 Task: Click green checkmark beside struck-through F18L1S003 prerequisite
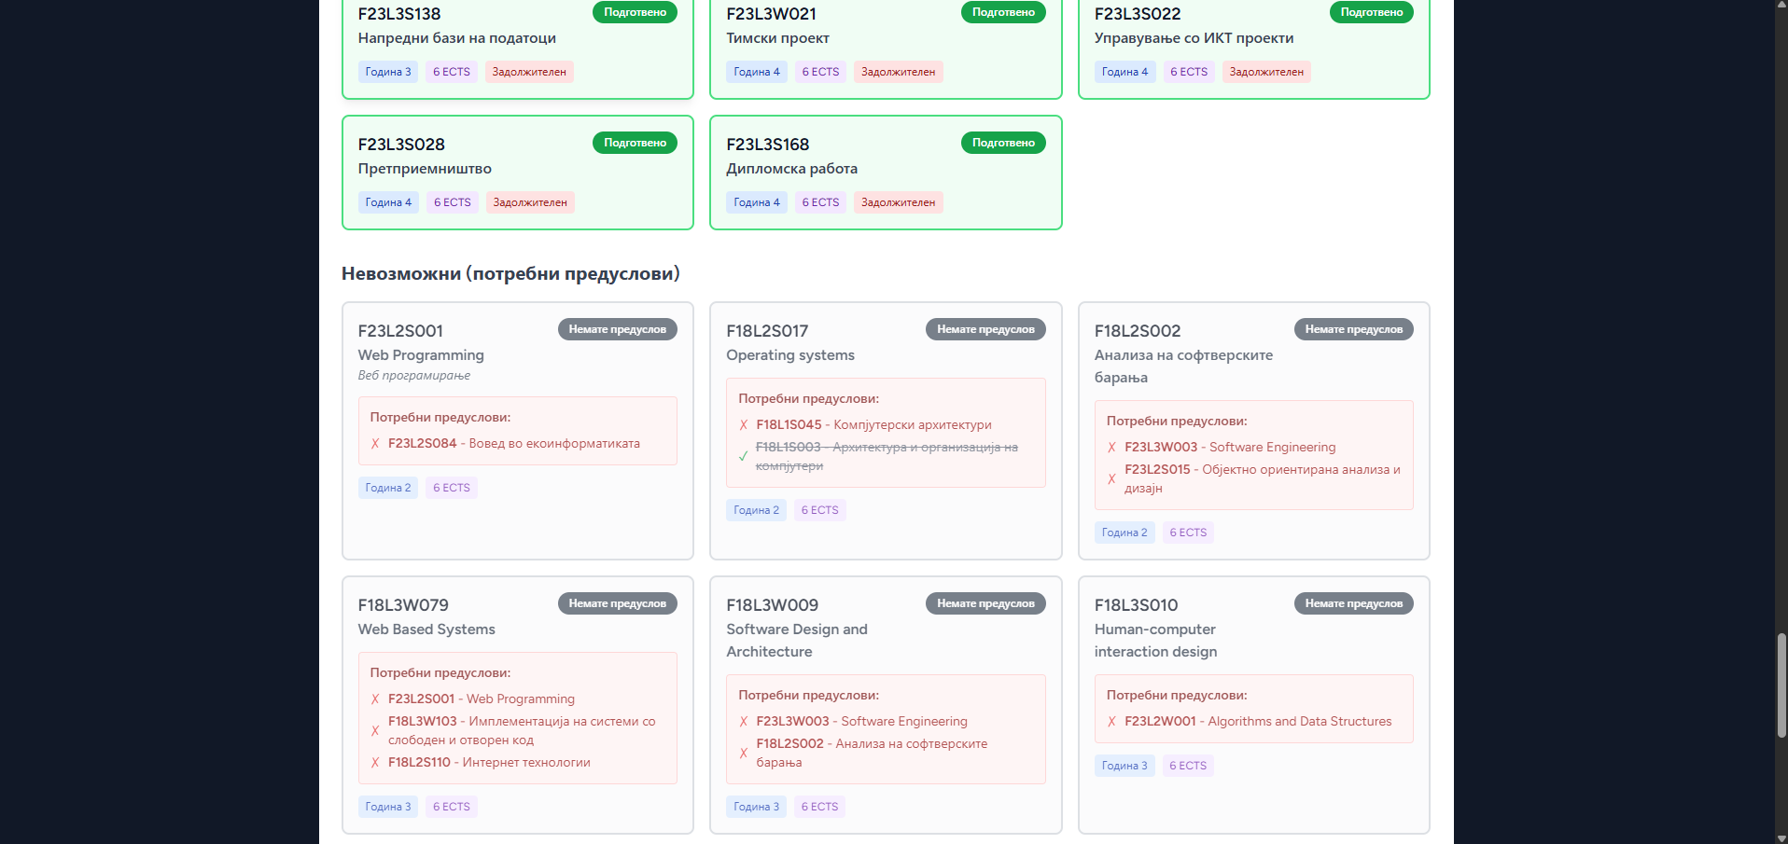pyautogui.click(x=743, y=457)
